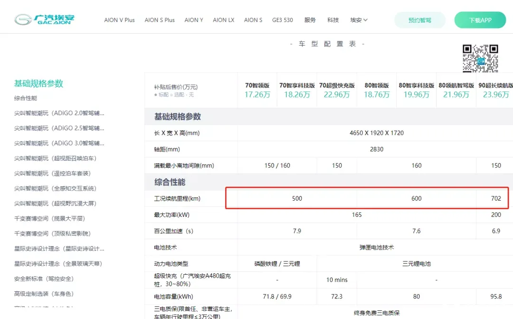Viewport: 513px width, 319px height.
Task: Click the 200 max power value
Action: 496,215
